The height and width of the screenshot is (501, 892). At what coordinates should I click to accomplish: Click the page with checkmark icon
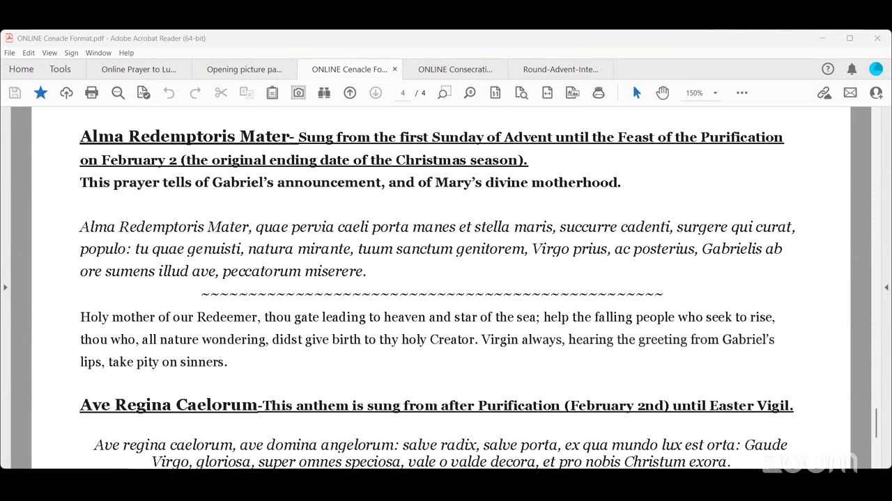pos(143,93)
